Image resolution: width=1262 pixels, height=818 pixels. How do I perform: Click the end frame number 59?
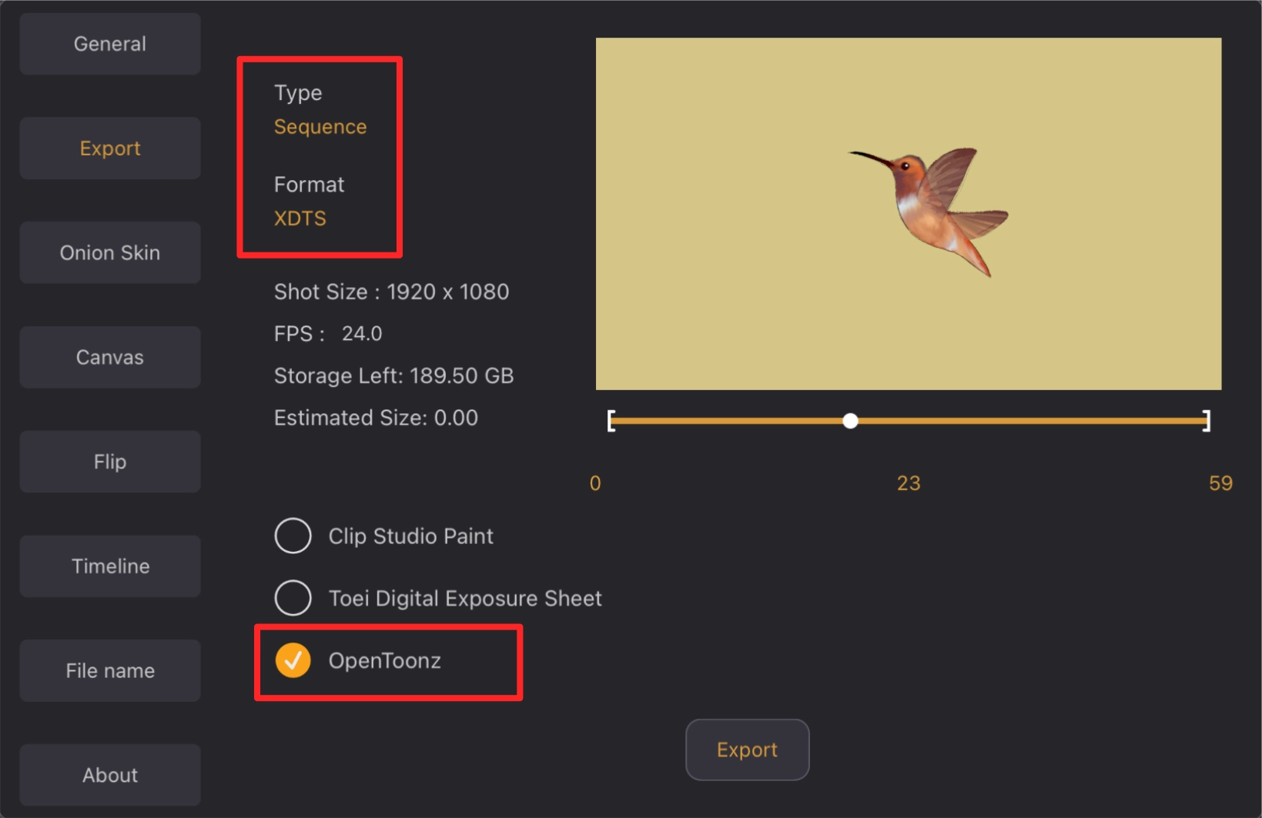click(1220, 483)
